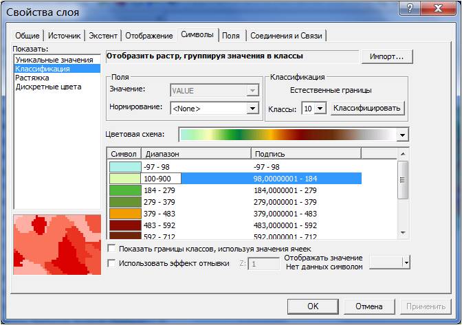
Task: Click the Применить button
Action: pos(426,306)
